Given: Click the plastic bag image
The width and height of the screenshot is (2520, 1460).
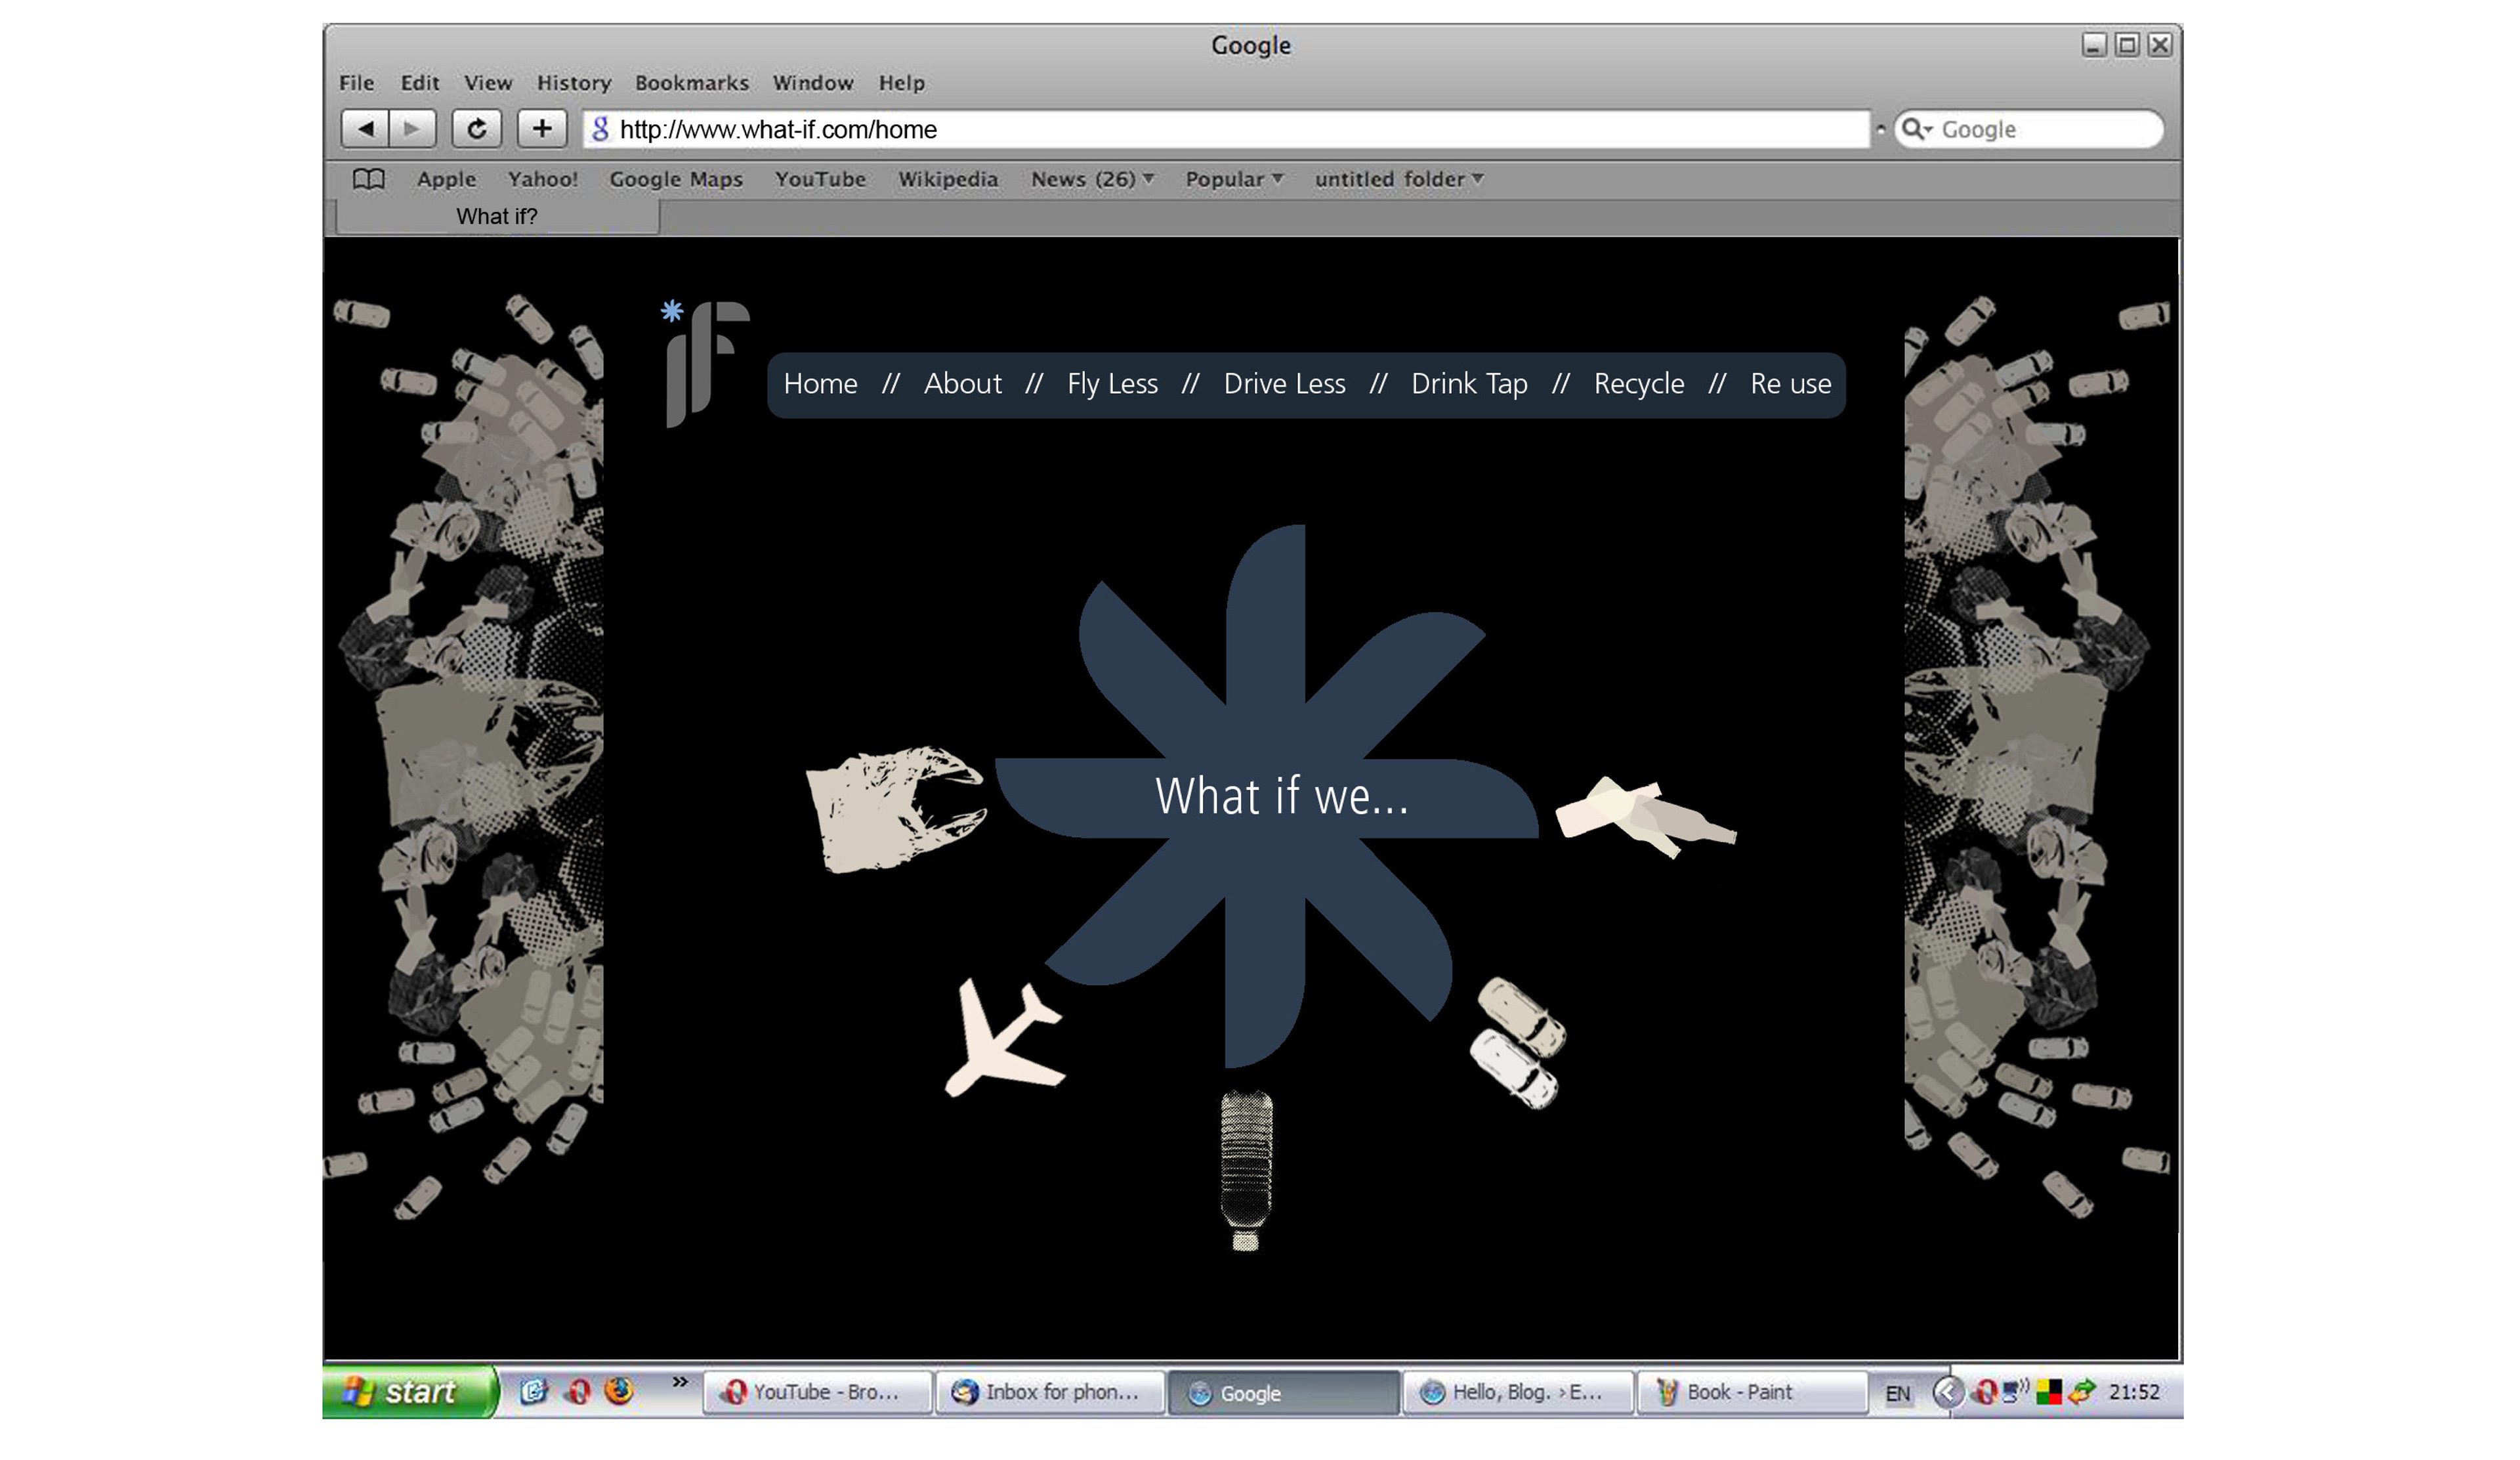Looking at the screenshot, I should (896, 809).
